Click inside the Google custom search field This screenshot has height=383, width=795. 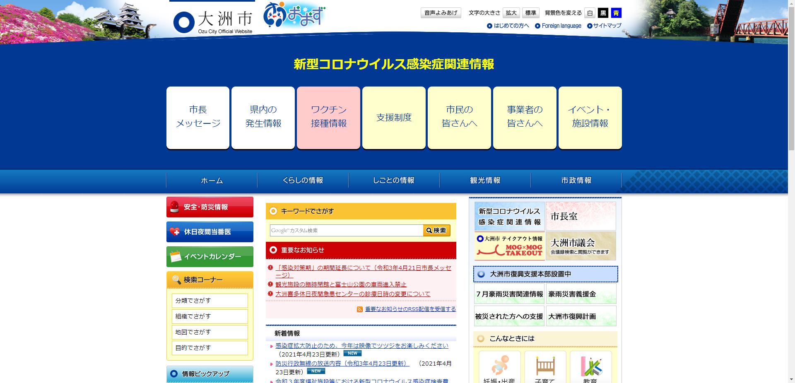point(346,231)
